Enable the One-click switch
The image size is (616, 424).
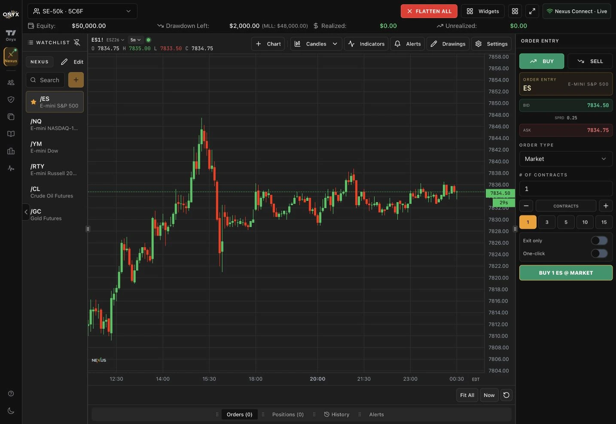point(599,254)
